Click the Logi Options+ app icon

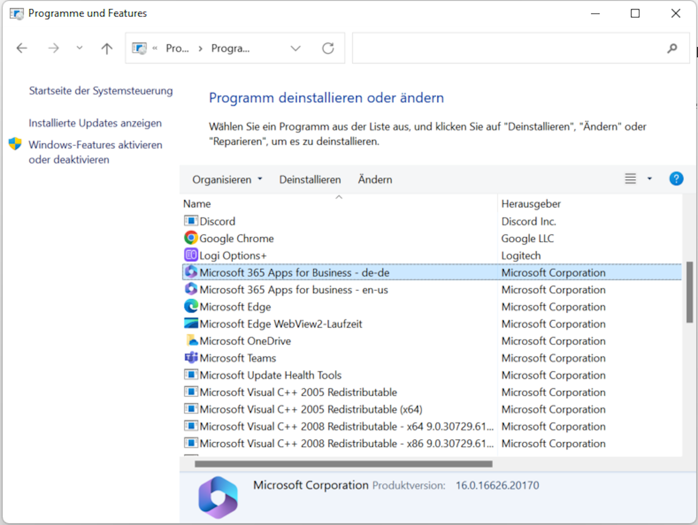pyautogui.click(x=191, y=255)
